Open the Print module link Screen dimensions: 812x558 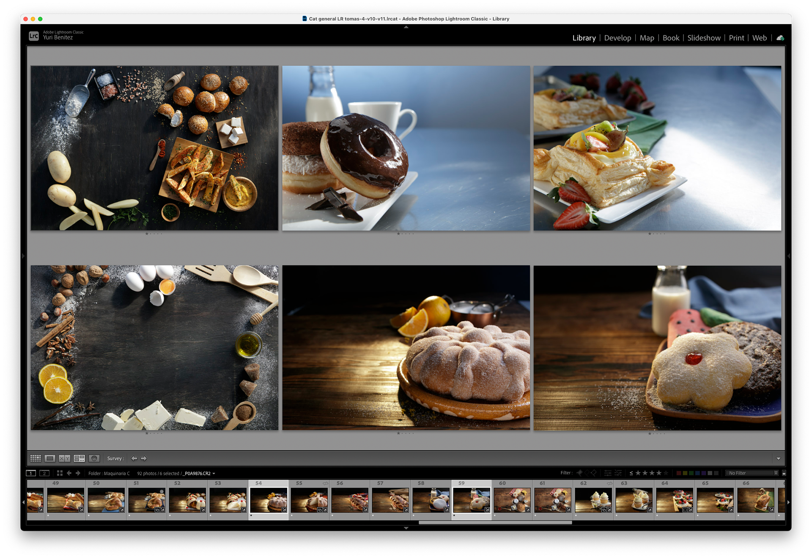coord(736,38)
